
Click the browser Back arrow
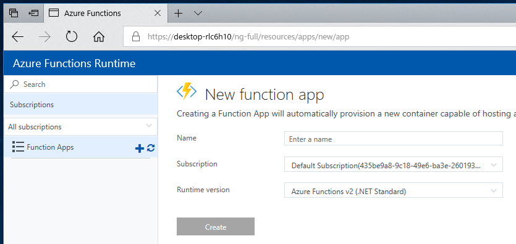click(x=17, y=37)
